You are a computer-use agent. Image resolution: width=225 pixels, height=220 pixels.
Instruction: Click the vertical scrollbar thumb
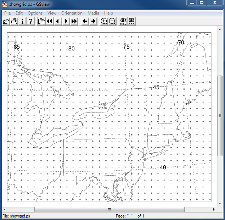coord(220,115)
